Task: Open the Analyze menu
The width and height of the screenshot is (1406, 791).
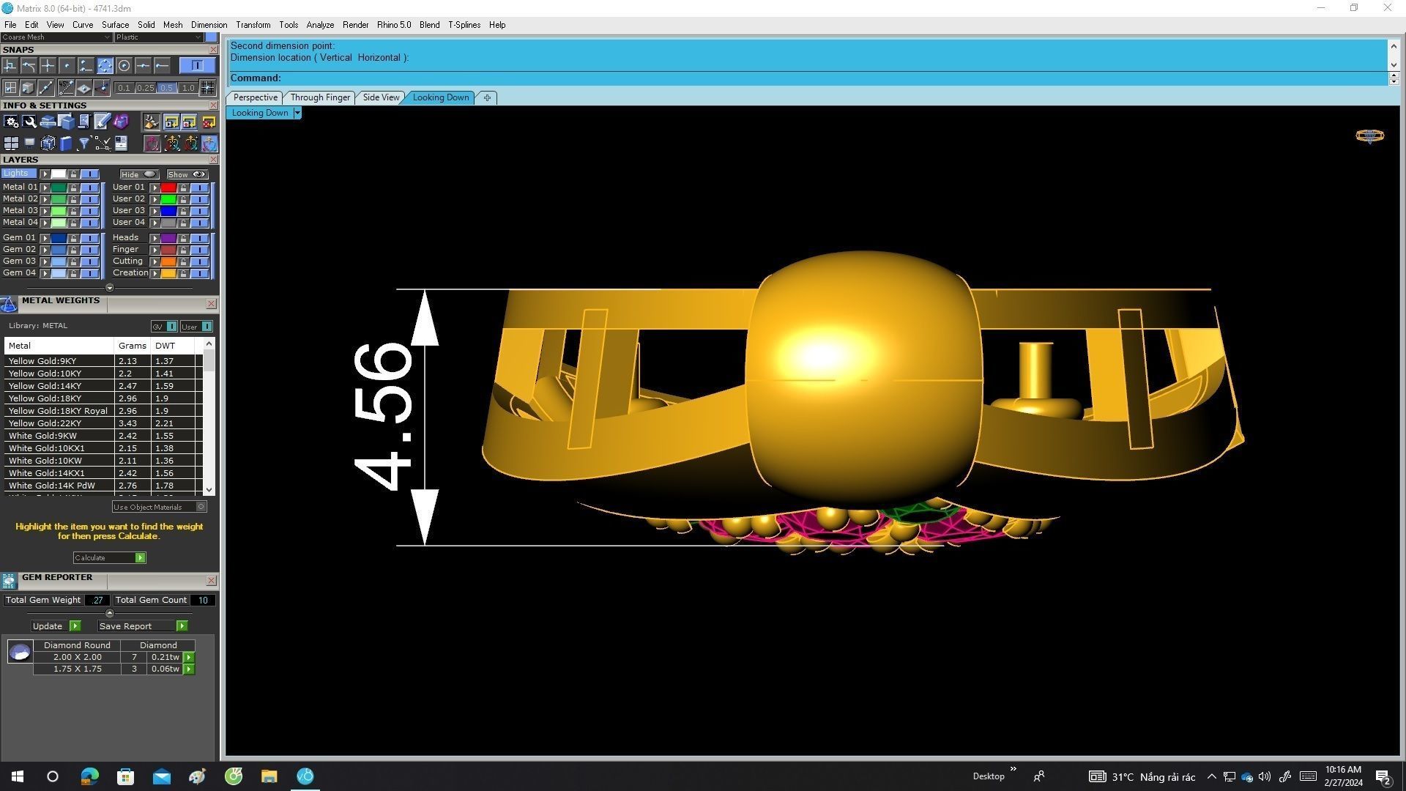Action: point(319,25)
